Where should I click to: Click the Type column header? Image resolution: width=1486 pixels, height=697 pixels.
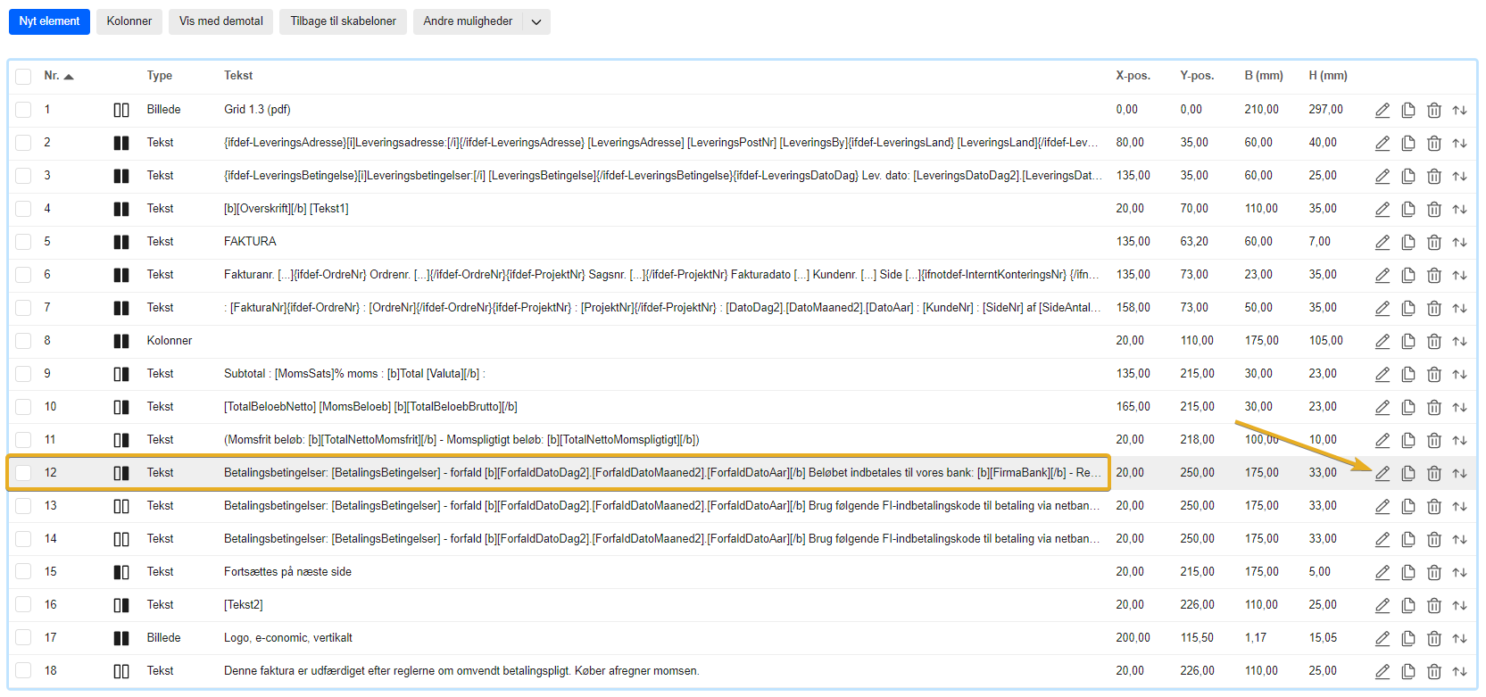tap(160, 76)
